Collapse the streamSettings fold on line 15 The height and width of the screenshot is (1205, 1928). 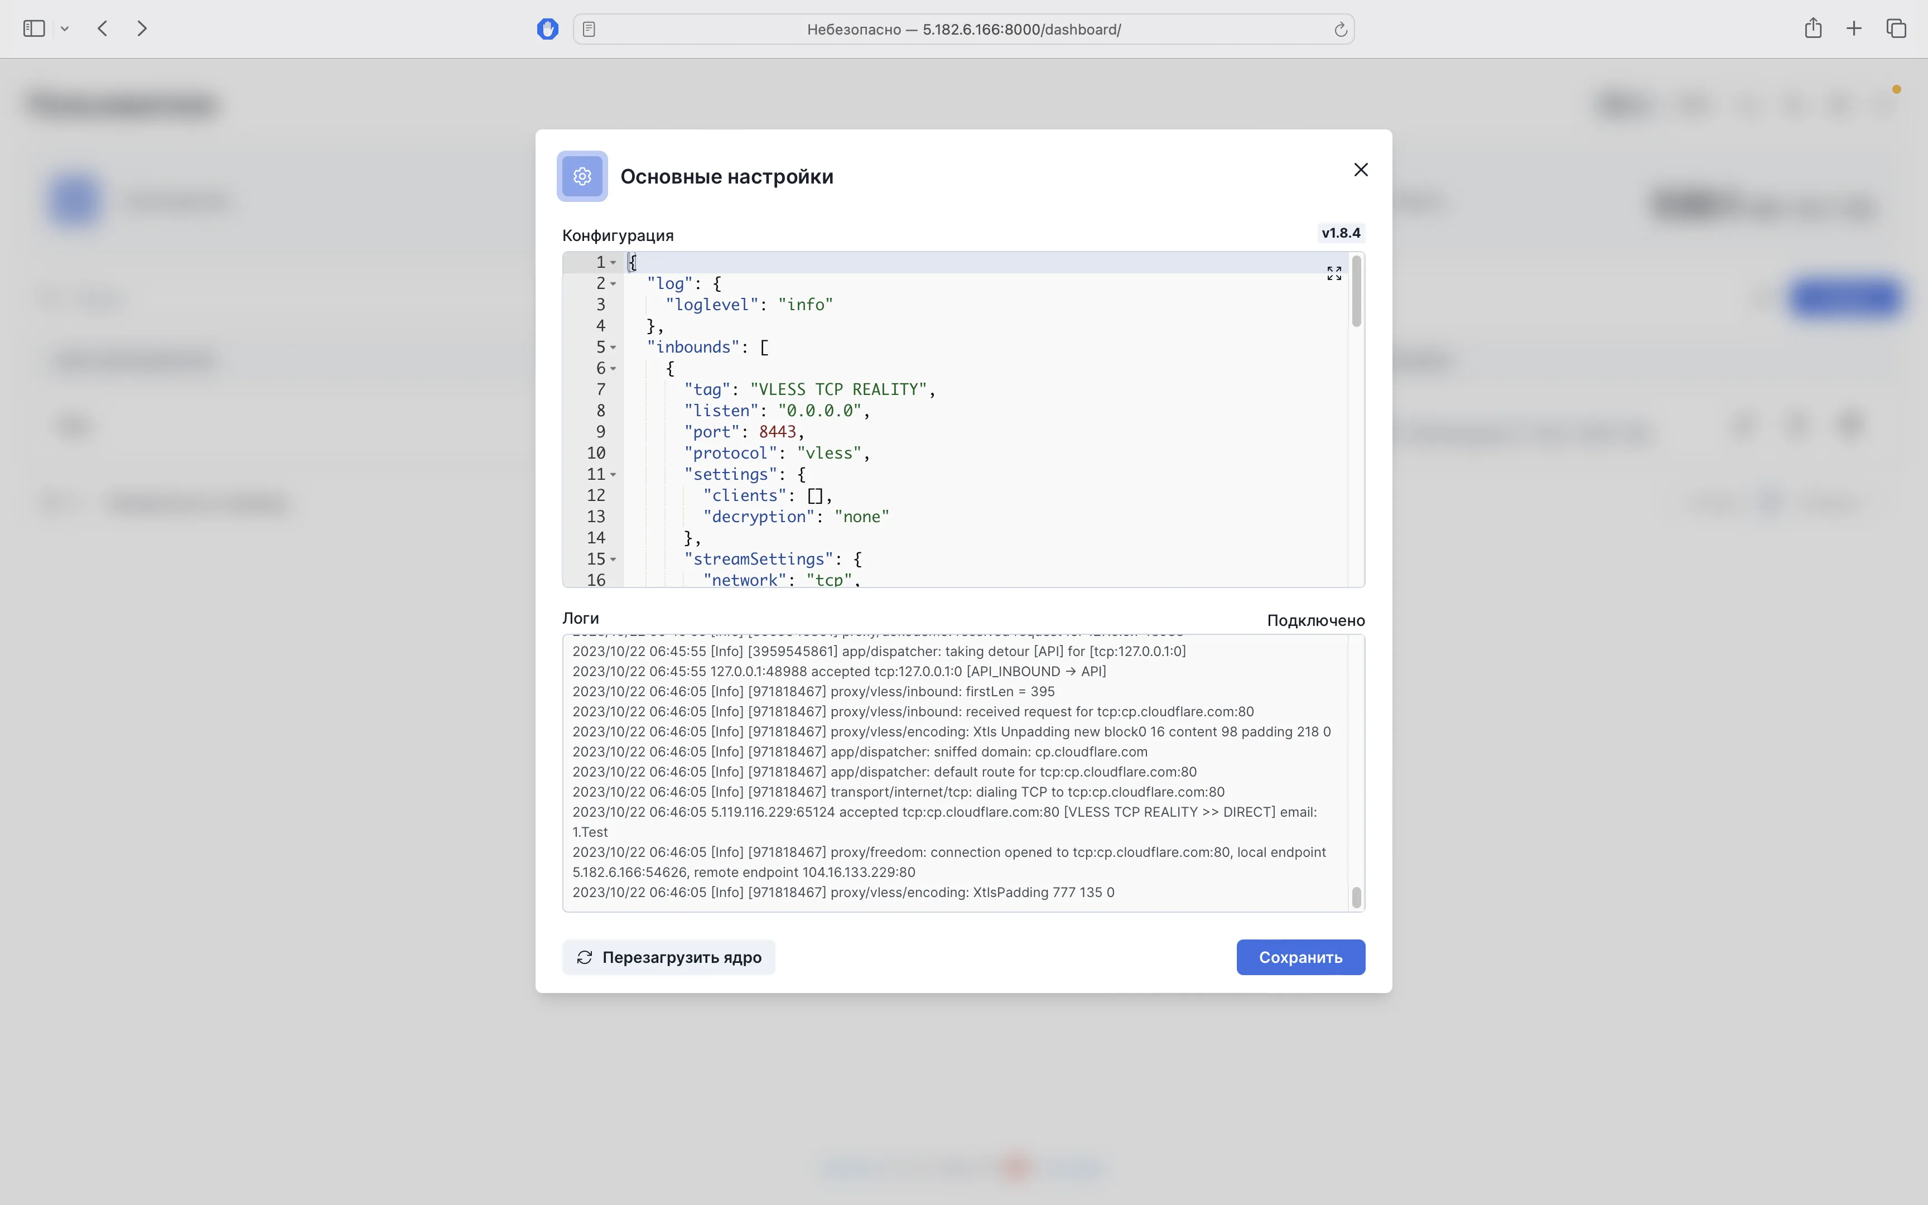(x=614, y=560)
